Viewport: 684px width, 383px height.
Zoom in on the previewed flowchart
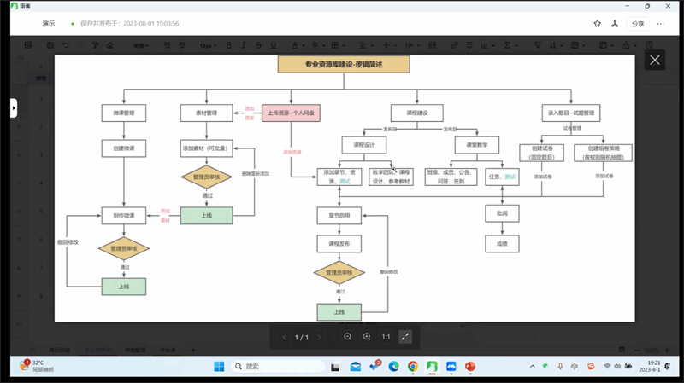[x=367, y=337]
